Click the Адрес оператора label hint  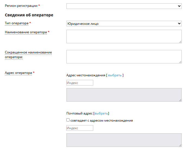(18, 73)
